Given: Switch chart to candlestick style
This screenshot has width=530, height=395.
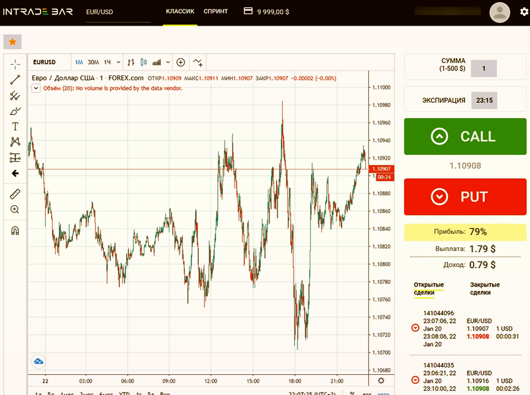Looking at the screenshot, I should pos(144,62).
